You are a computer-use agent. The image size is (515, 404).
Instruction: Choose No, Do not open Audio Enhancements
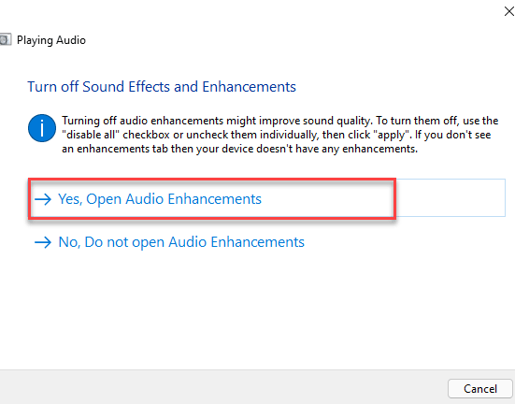point(169,242)
